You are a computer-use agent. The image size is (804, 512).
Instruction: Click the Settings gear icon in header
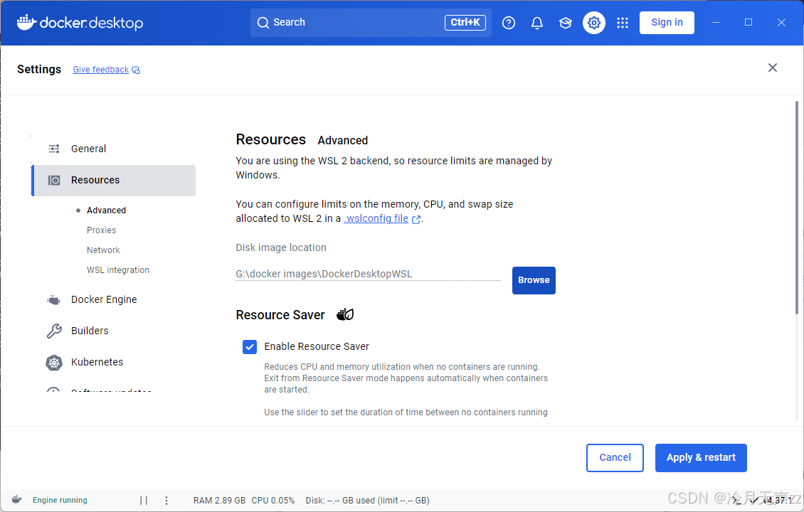tap(594, 23)
